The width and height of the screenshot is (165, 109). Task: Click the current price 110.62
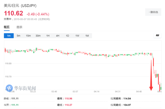point(13,14)
